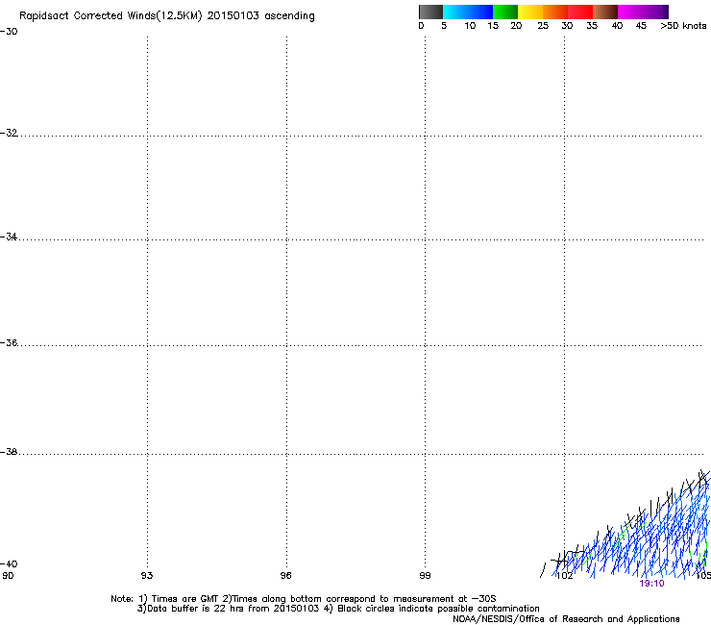Click the latitude label -38
711x625 pixels.
9,452
